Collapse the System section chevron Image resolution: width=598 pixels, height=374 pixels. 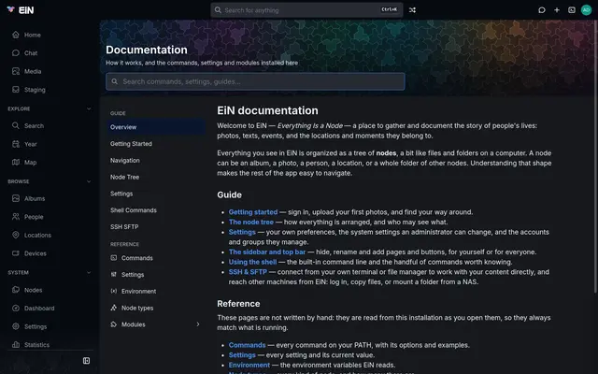click(x=89, y=272)
